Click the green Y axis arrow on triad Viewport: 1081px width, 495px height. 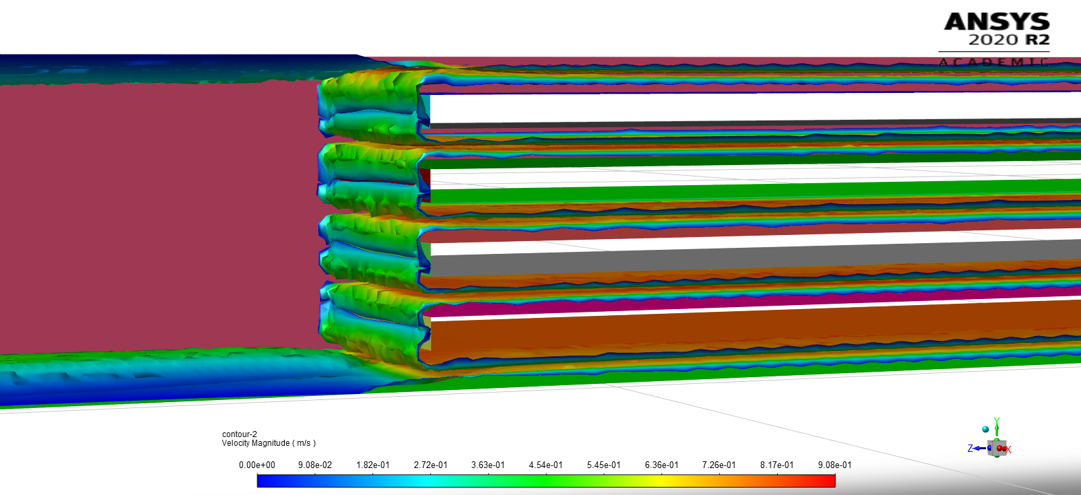[997, 432]
